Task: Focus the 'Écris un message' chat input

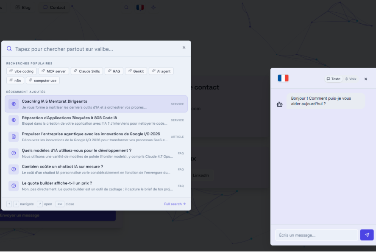Action: coord(317,235)
